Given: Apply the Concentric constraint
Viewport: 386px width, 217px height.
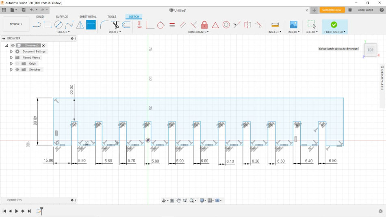Looking at the screenshot, I should pos(226,25).
